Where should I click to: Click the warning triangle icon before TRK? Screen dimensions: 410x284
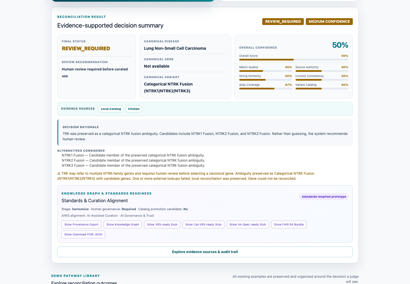tap(59, 174)
